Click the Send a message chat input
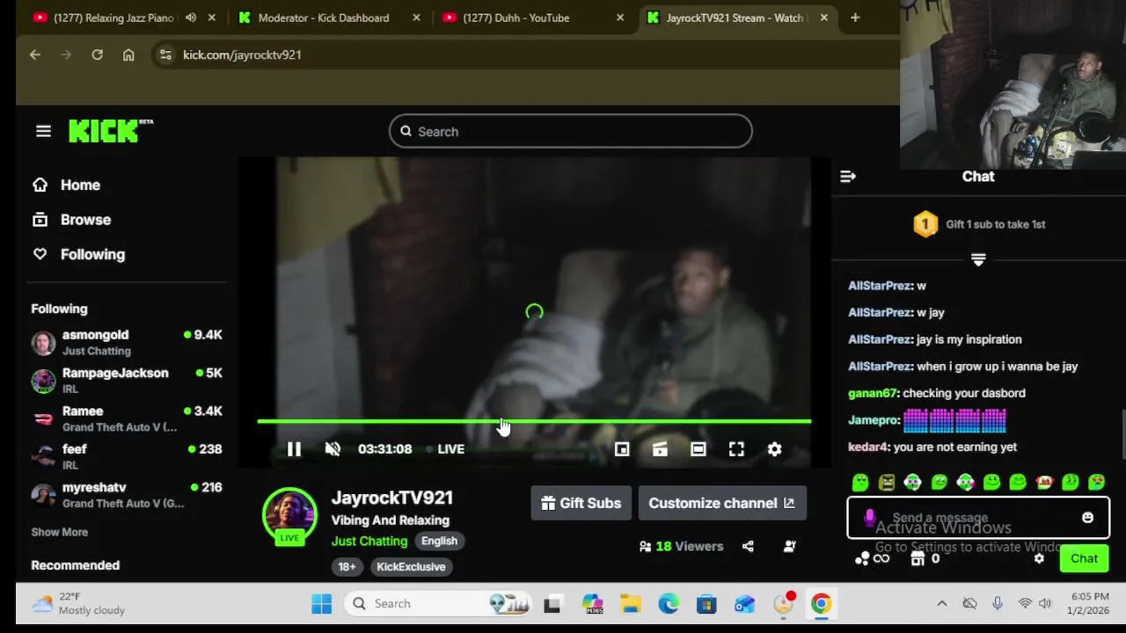This screenshot has width=1126, height=633. tap(977, 518)
